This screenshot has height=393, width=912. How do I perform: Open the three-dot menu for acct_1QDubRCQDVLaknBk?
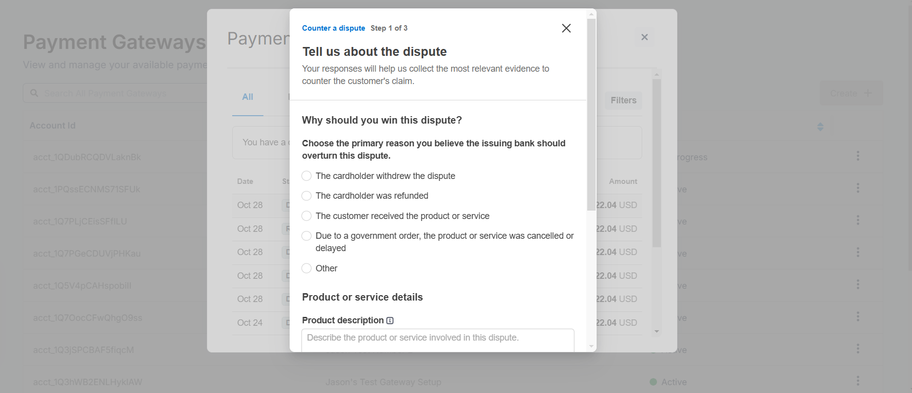pos(858,156)
